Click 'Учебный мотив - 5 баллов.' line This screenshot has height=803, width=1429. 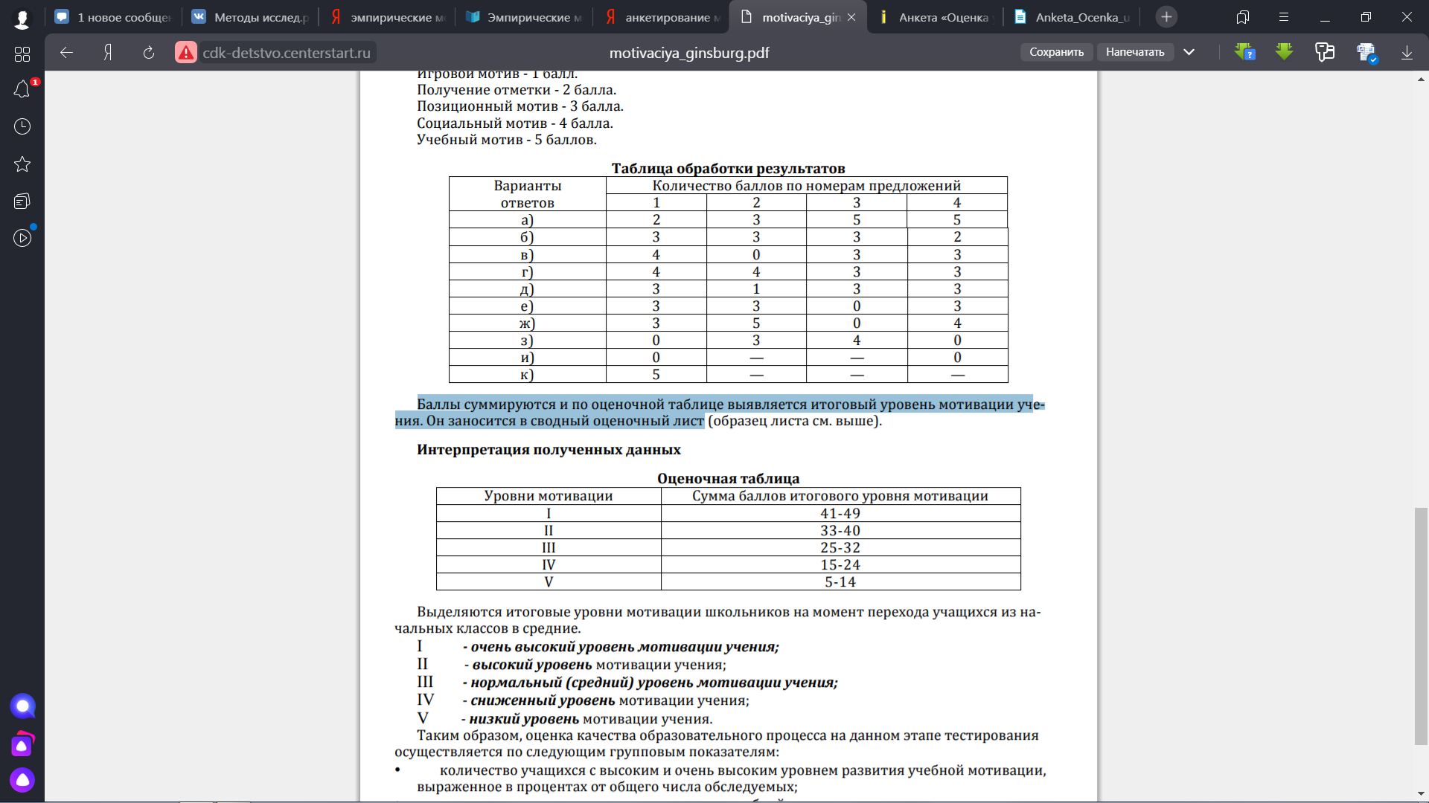[506, 140]
